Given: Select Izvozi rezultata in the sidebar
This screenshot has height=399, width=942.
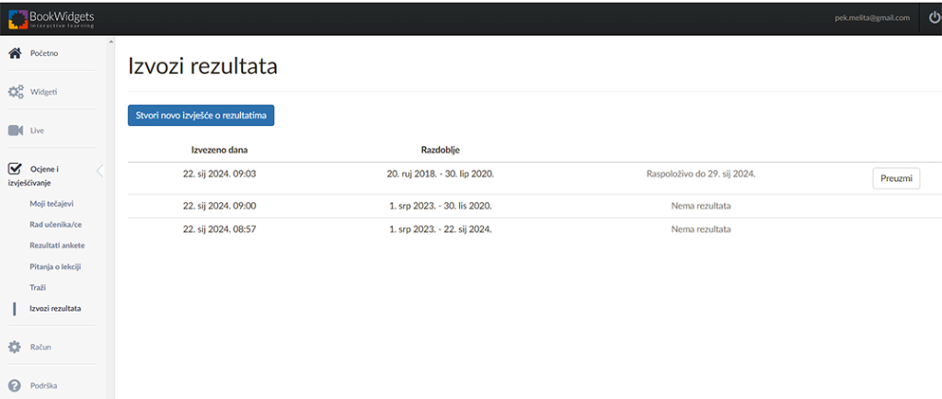Looking at the screenshot, I should pyautogui.click(x=55, y=309).
